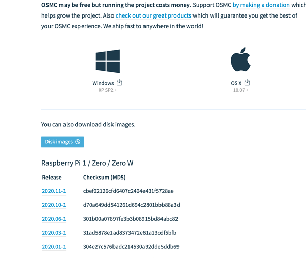Click the OS X download label
306x258 pixels.
236,83
